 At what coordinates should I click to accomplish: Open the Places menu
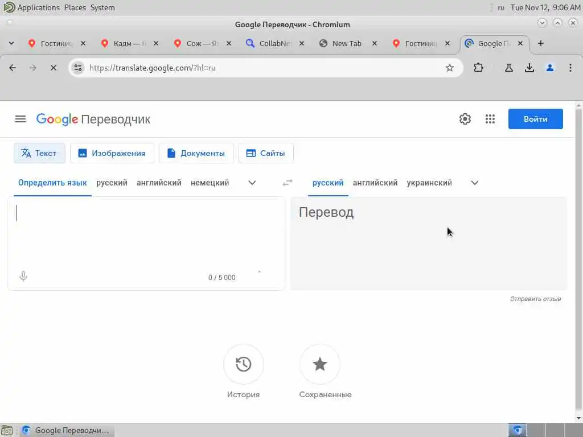75,7
